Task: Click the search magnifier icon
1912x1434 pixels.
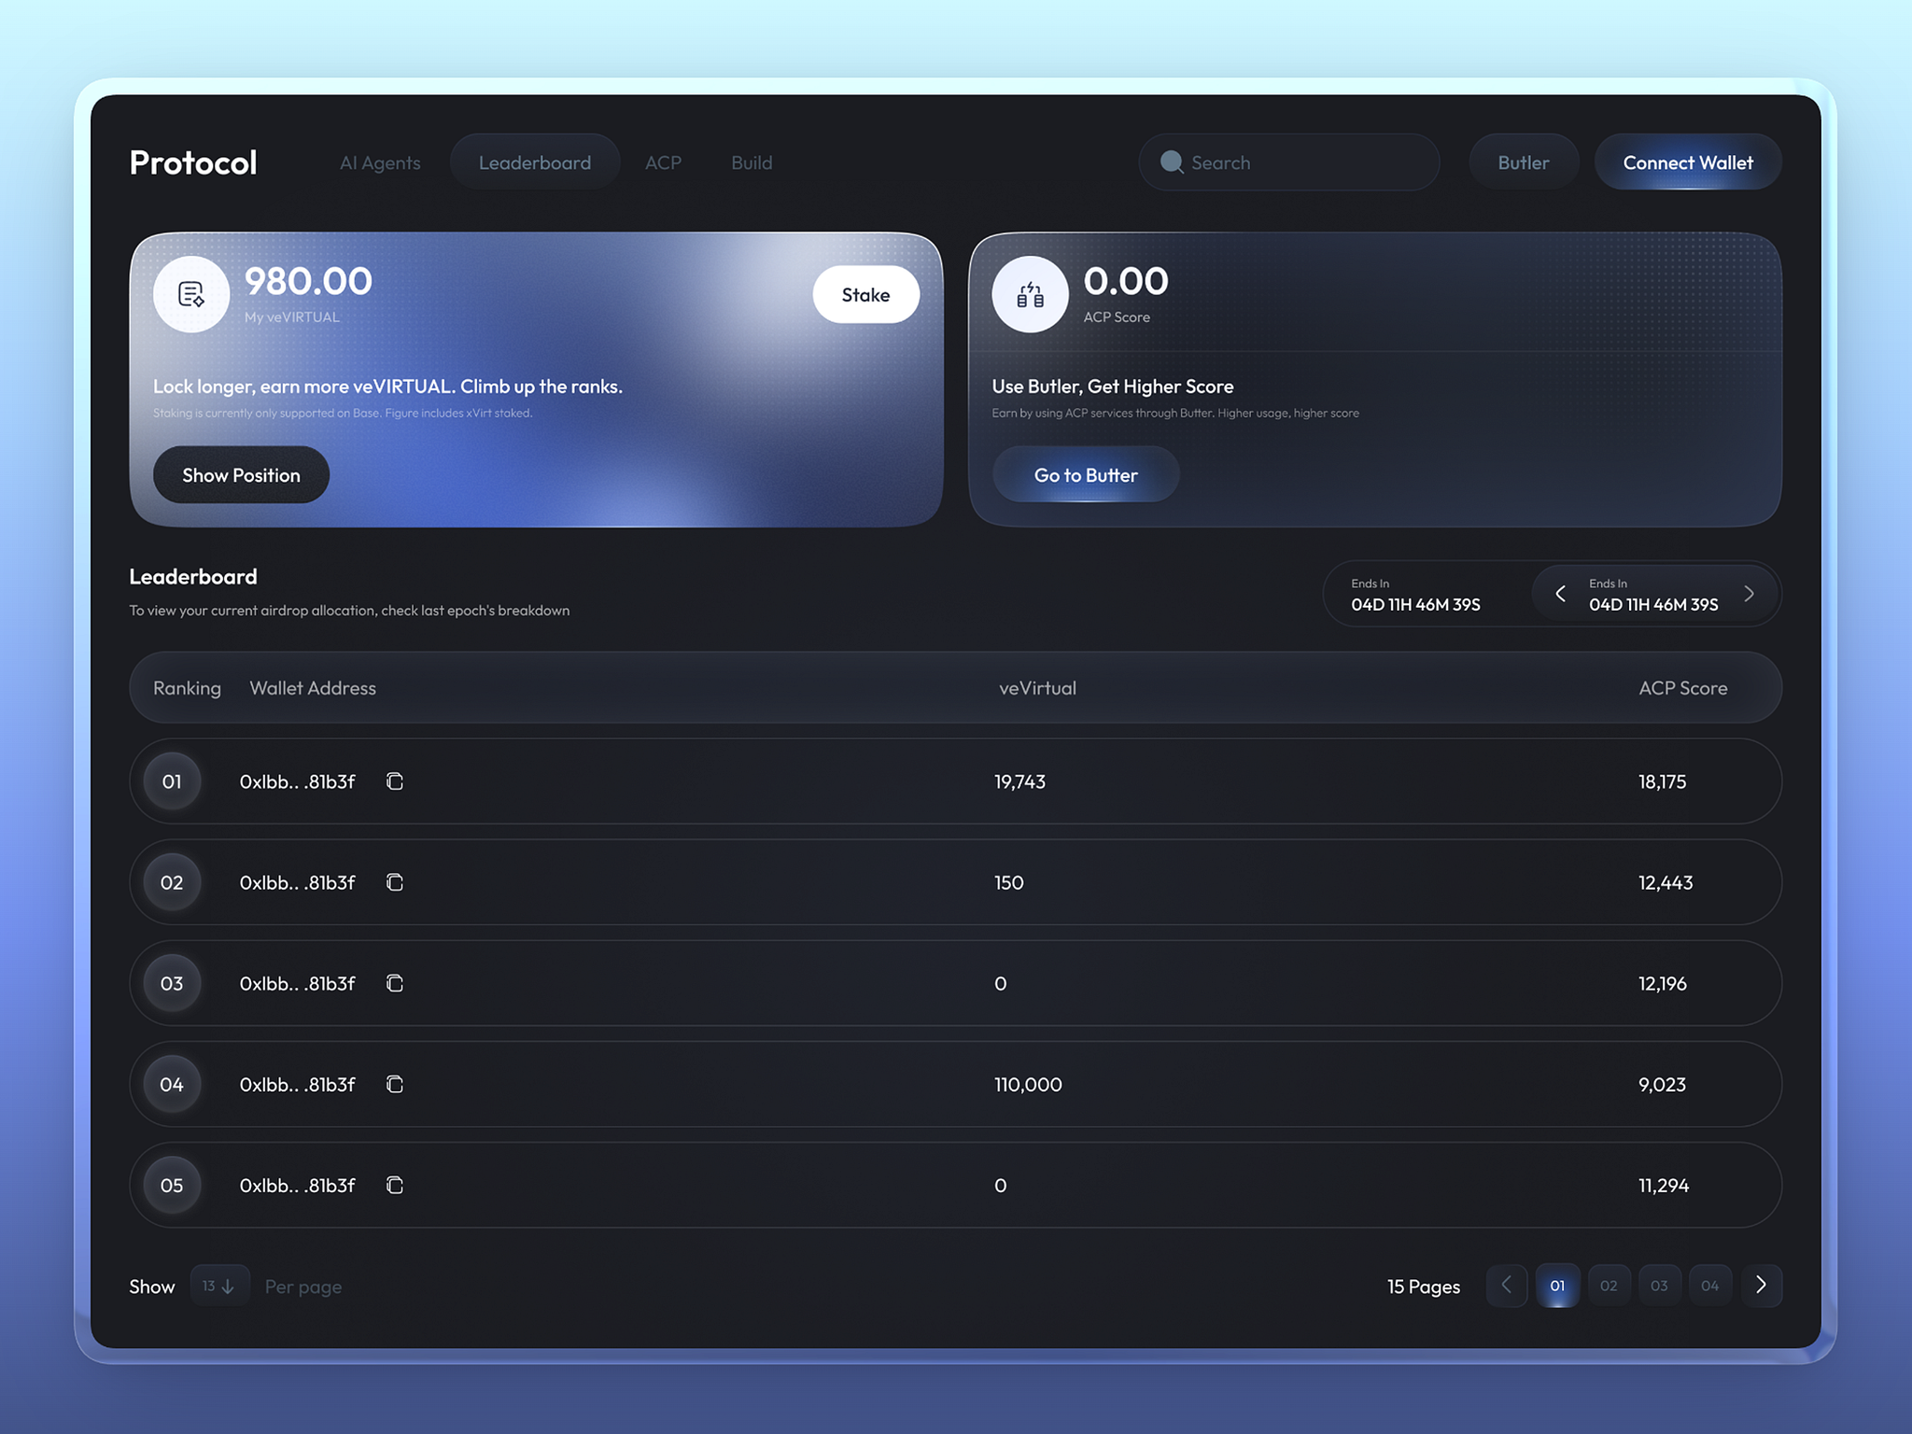Action: click(x=1171, y=162)
